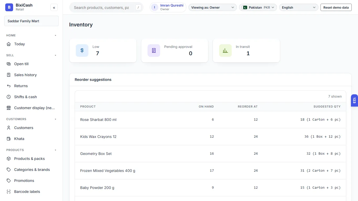The height and width of the screenshot is (201, 358).
Task: Click the Pakistan flag icon
Action: 245,8
